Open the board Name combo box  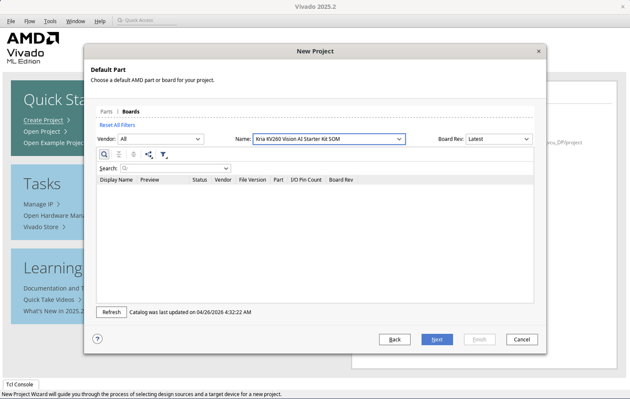[x=329, y=139]
